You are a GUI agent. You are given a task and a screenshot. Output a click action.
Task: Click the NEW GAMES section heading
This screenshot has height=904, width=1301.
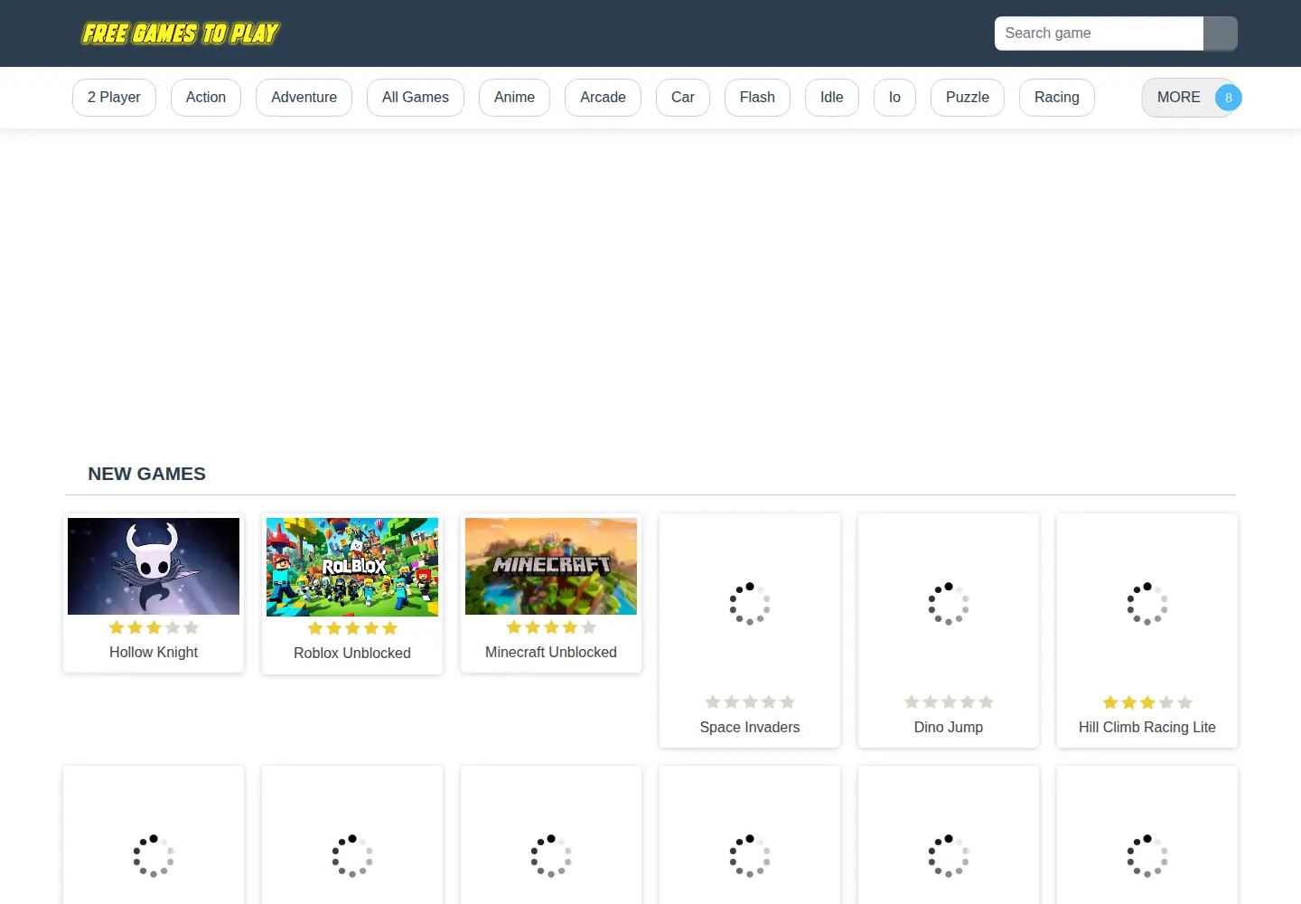click(x=147, y=474)
